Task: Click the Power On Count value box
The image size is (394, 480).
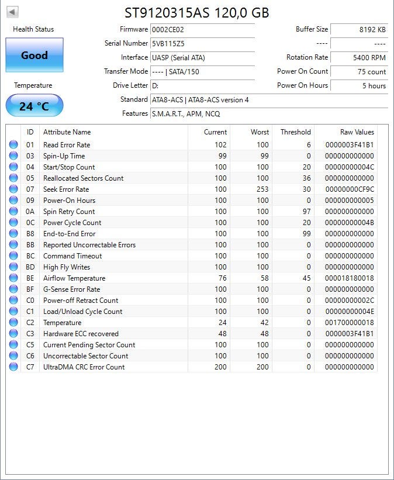Action: click(359, 71)
